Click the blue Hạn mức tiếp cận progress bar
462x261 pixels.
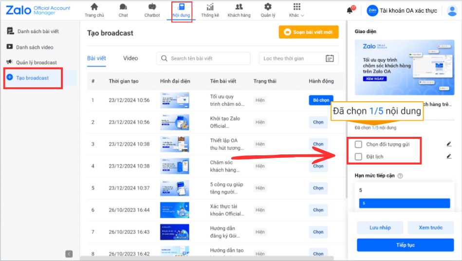[405, 203]
